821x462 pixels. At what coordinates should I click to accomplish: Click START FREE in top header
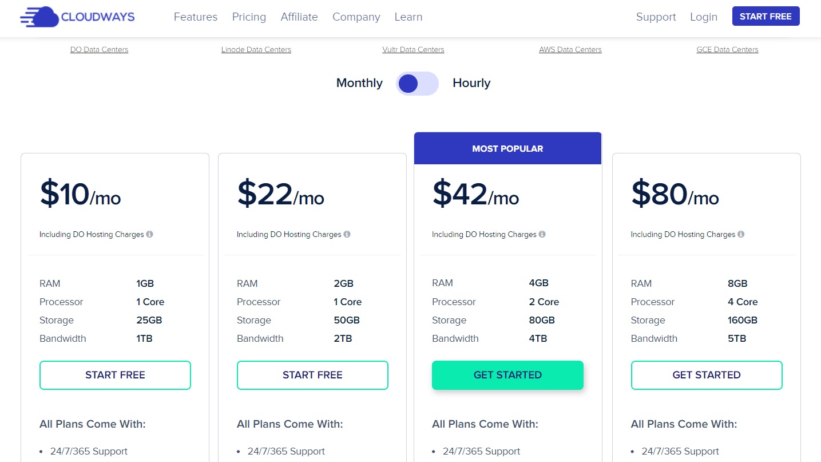click(766, 17)
